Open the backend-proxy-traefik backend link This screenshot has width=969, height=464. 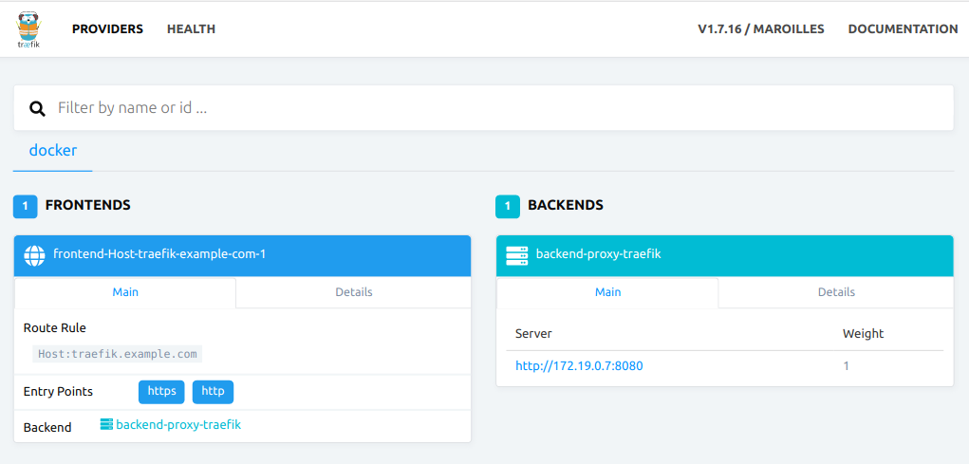178,425
